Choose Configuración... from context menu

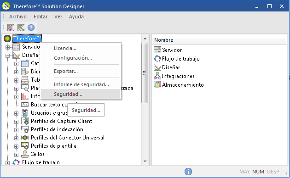point(81,58)
